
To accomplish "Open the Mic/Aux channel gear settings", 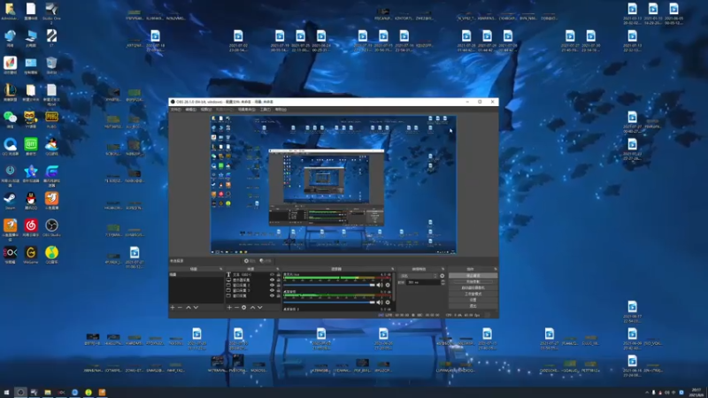I will click(x=388, y=285).
